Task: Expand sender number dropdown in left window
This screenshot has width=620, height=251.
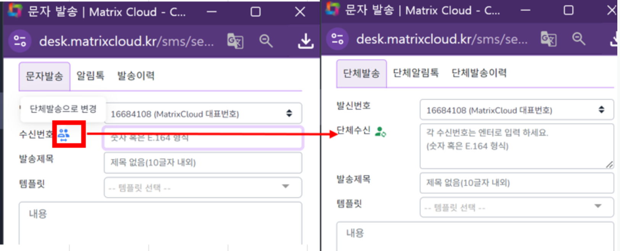Action: pyautogui.click(x=202, y=114)
